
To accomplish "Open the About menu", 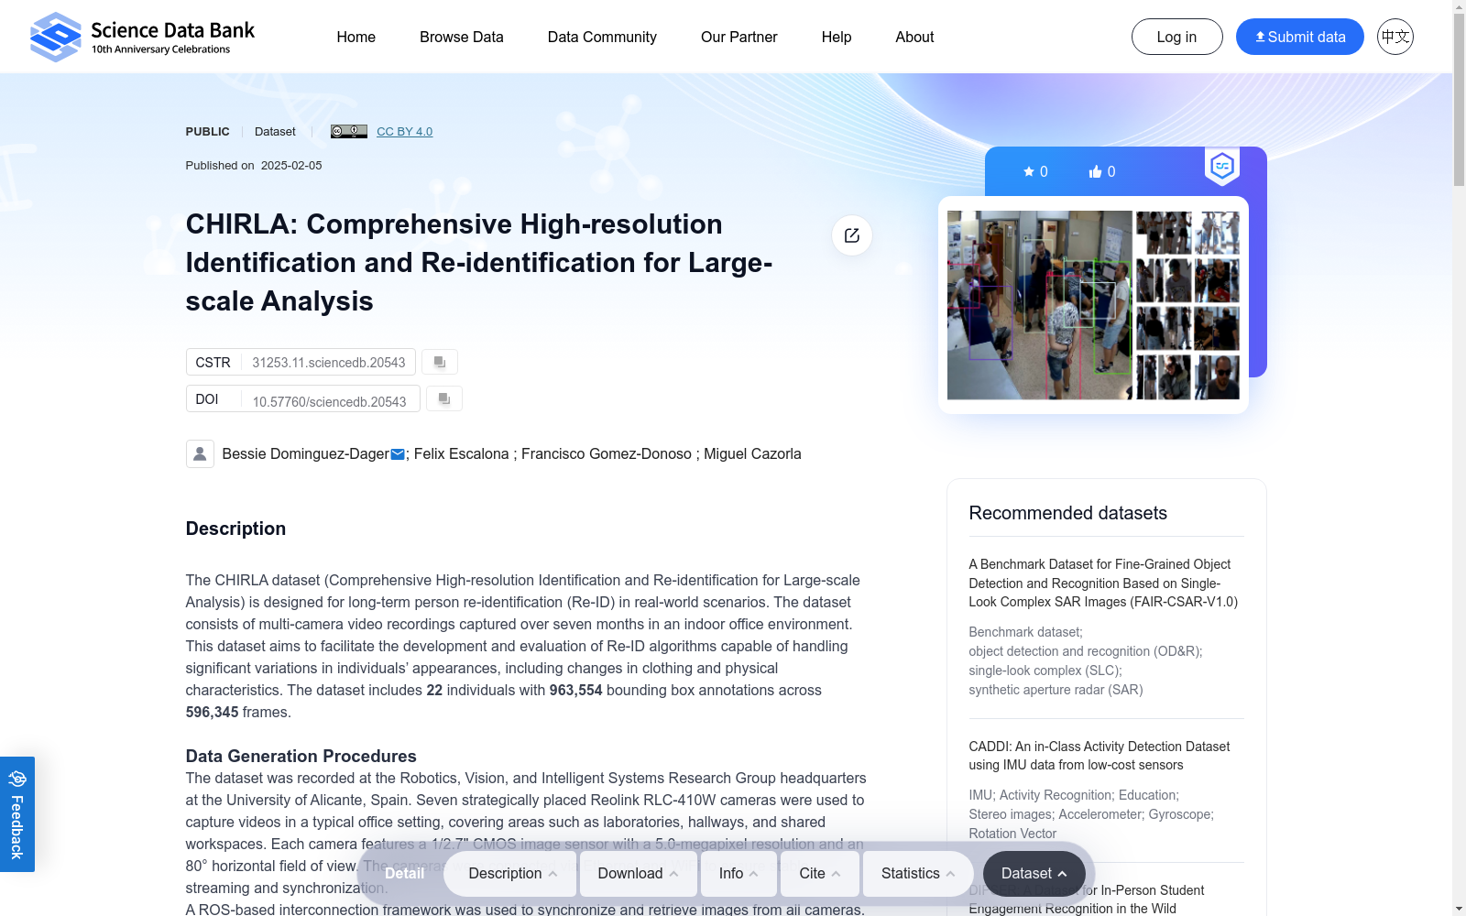I will [914, 37].
